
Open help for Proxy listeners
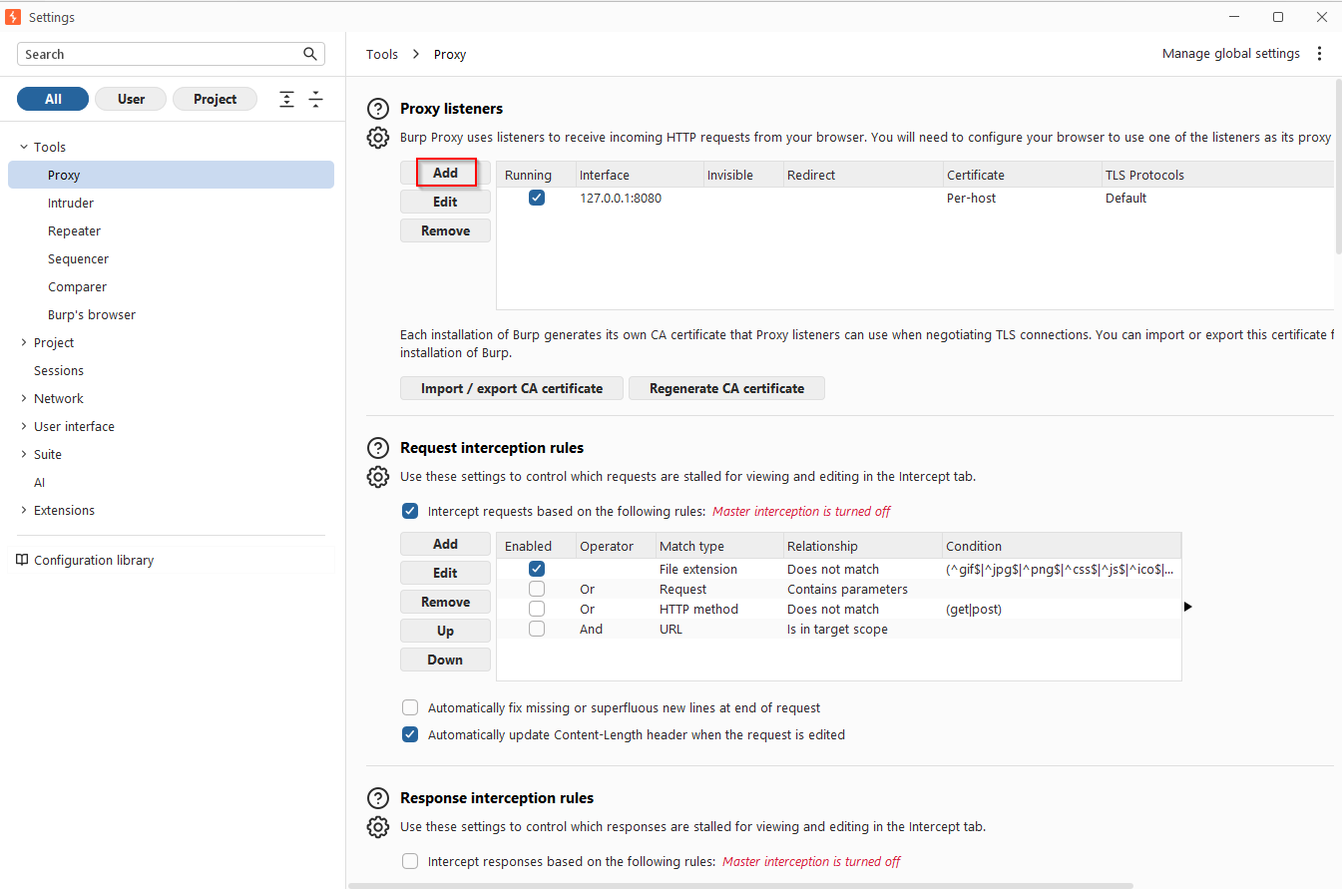click(378, 109)
